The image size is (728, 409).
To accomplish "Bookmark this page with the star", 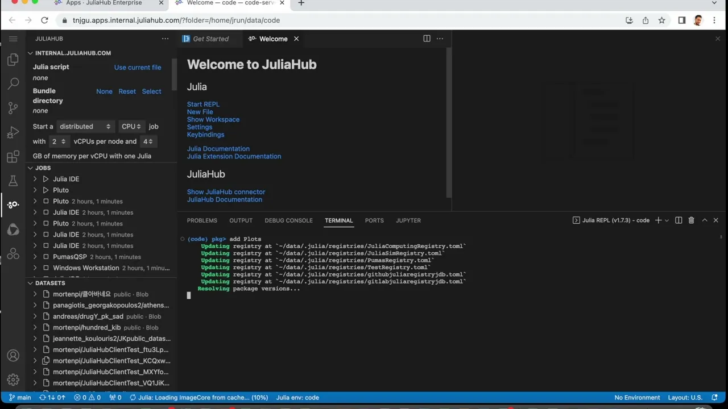I will [661, 20].
